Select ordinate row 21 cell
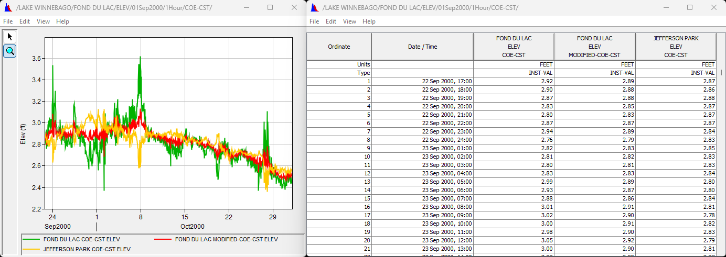 tap(339, 249)
